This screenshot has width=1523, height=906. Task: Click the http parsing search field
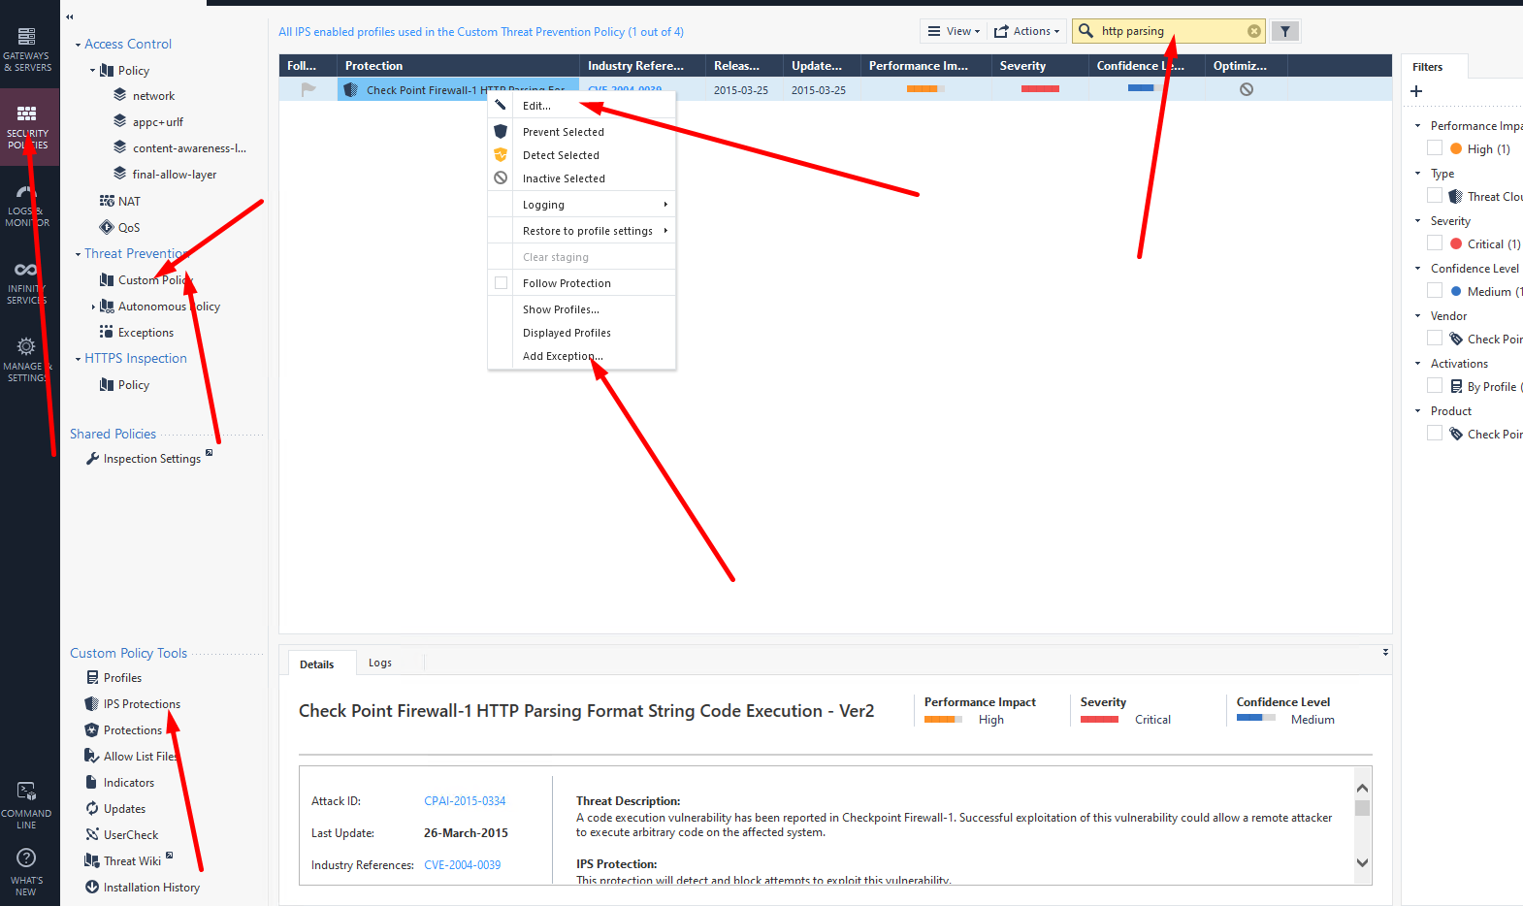[x=1169, y=31]
